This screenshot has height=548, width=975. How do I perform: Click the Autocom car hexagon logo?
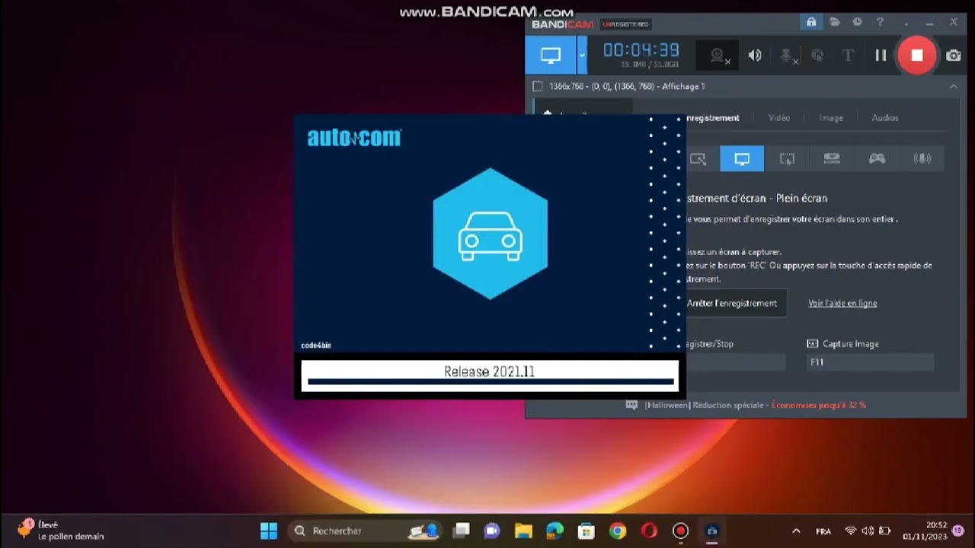(x=490, y=234)
